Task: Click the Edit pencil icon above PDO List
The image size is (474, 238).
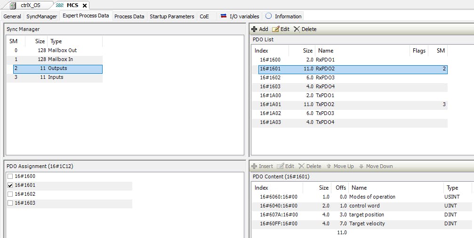Action: click(x=275, y=29)
